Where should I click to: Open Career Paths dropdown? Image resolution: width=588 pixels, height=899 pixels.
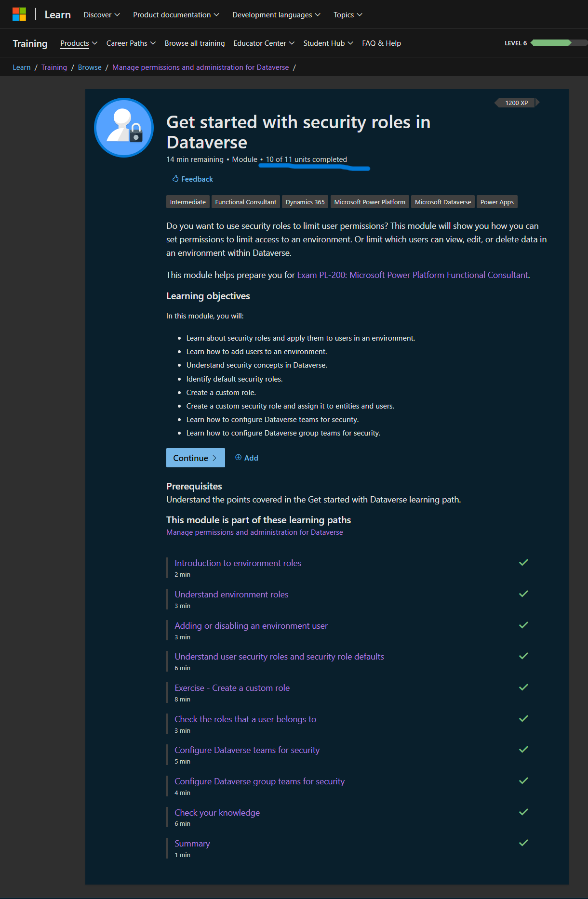click(x=131, y=43)
